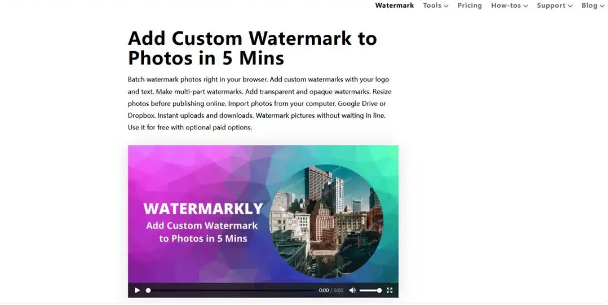Viewport: 608px width, 305px height.
Task: Click the Add Custom Watermark page heading
Action: (x=252, y=48)
